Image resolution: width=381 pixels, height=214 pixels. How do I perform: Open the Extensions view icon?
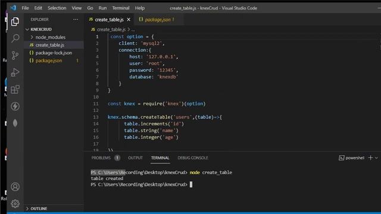[x=15, y=89]
